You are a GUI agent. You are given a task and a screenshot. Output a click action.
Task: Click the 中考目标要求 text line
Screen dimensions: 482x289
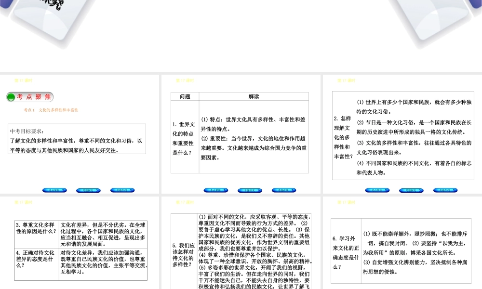pos(27,131)
